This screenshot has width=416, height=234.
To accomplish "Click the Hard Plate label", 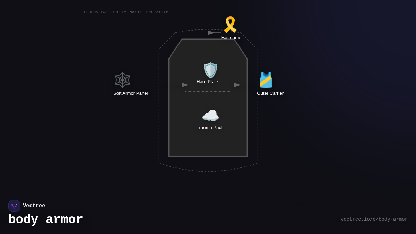I will click(x=207, y=82).
